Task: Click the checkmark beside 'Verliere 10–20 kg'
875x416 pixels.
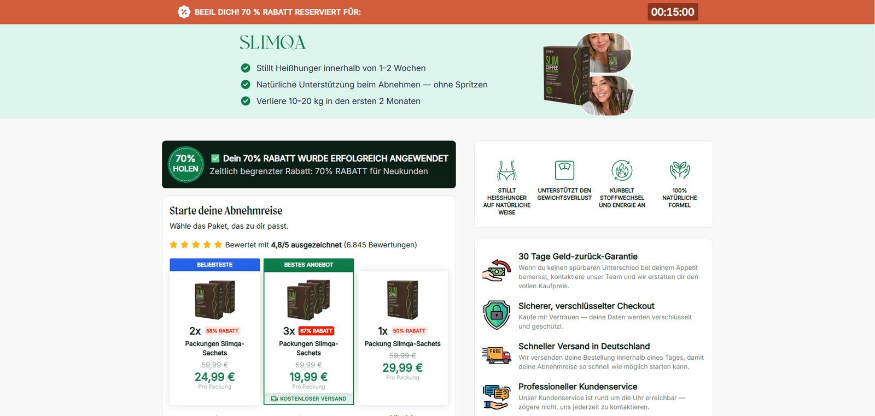Action: click(x=246, y=101)
